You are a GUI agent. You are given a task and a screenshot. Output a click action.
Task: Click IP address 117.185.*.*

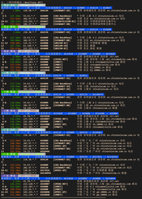pyautogui.click(x=30, y=127)
